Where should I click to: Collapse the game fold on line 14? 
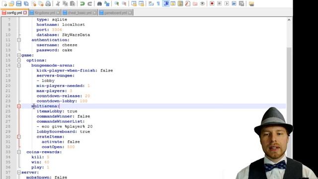tap(19, 55)
